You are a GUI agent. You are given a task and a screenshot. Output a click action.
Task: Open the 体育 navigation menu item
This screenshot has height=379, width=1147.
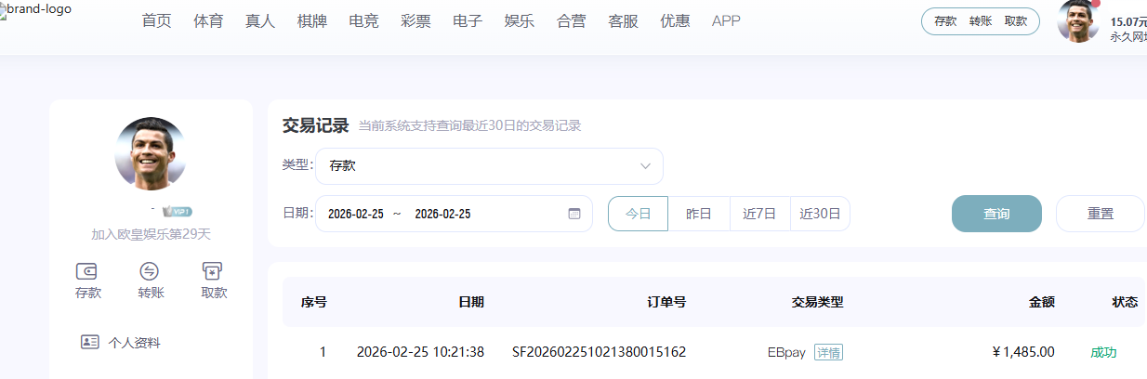coord(208,20)
